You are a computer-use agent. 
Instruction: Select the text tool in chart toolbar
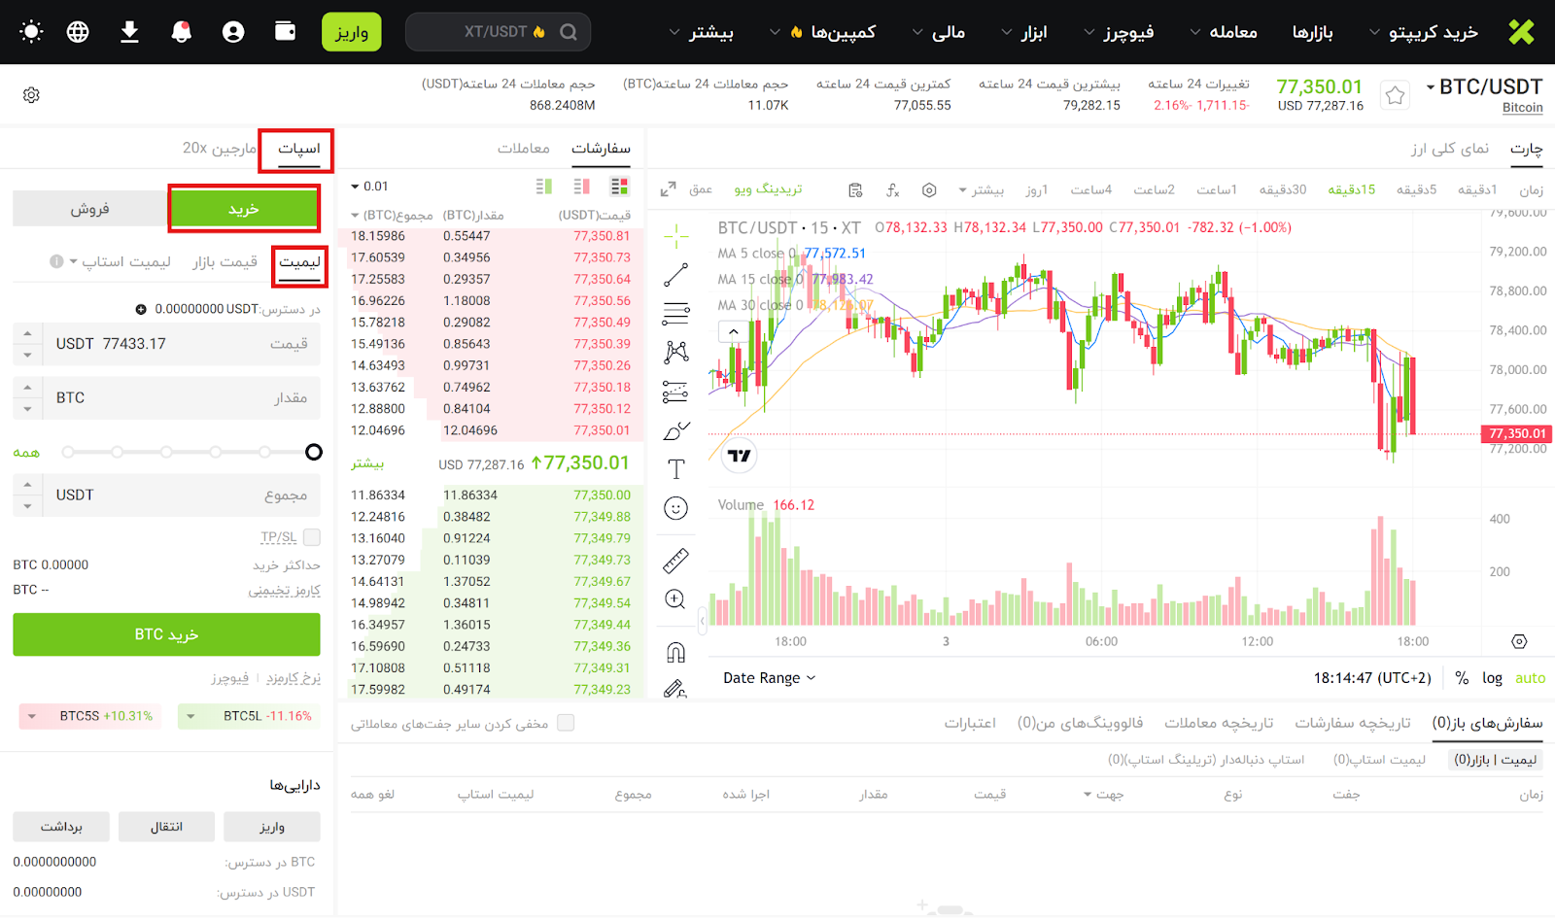click(x=675, y=469)
